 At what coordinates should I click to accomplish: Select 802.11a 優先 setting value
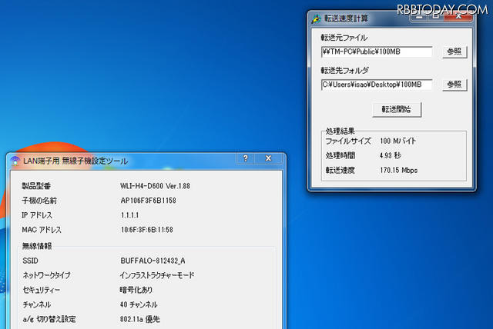139,319
